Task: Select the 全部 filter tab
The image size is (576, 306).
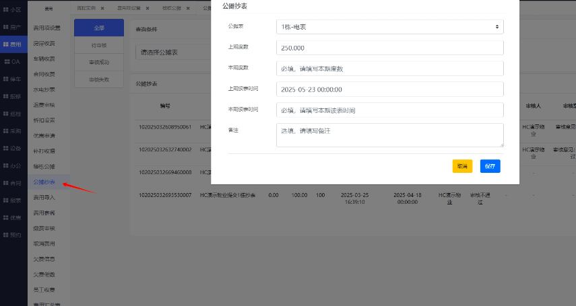Action: (x=99, y=28)
